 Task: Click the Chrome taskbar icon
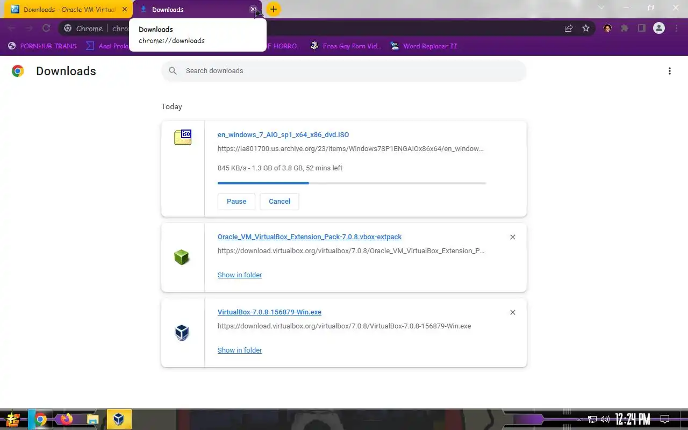pos(40,419)
